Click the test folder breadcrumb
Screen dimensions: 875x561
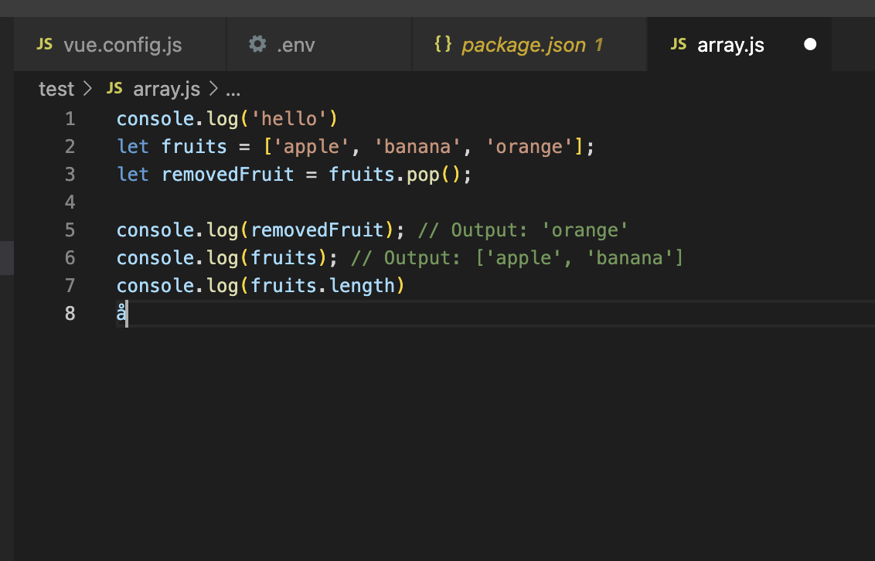point(56,89)
